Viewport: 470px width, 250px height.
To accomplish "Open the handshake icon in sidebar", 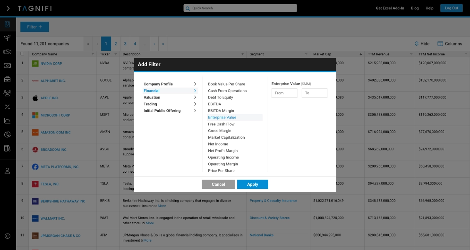I will click(7, 52).
